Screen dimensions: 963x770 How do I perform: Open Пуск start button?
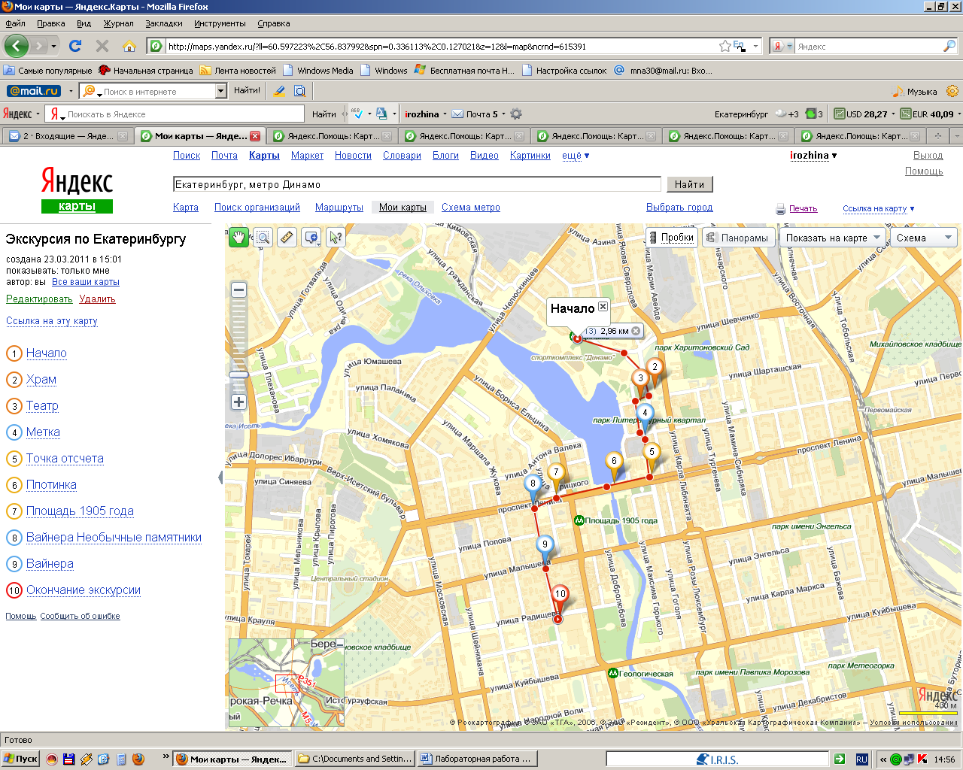tap(20, 759)
